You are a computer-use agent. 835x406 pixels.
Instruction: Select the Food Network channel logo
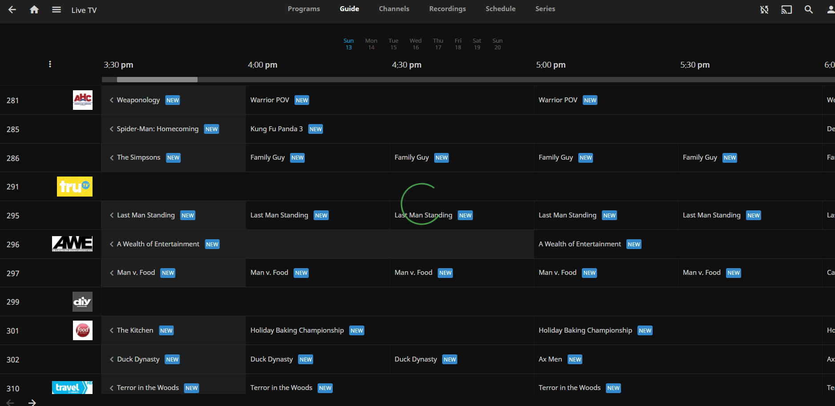(82, 330)
